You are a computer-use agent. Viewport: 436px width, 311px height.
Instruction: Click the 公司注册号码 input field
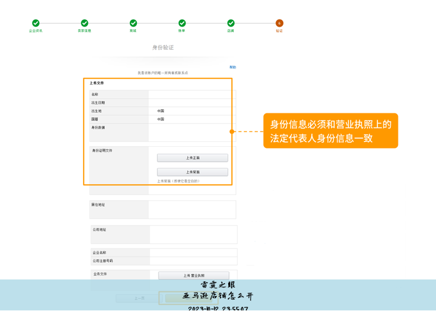pos(193,261)
